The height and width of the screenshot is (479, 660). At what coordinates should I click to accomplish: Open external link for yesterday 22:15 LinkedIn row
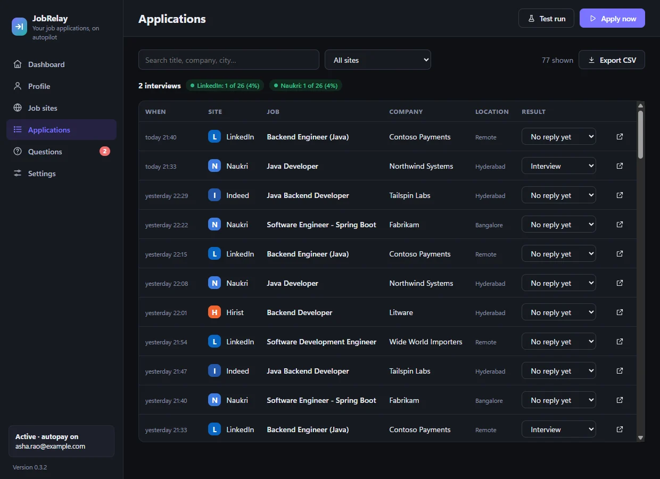(x=620, y=254)
